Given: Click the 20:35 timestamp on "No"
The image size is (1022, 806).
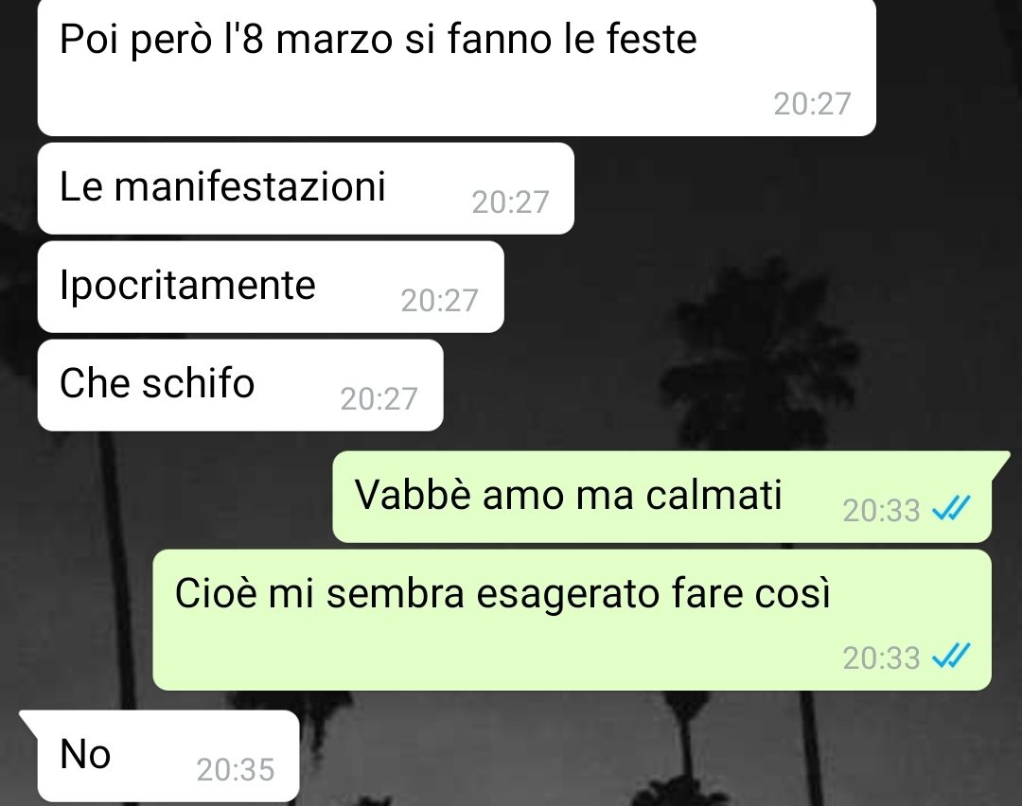Looking at the screenshot, I should pos(236,769).
